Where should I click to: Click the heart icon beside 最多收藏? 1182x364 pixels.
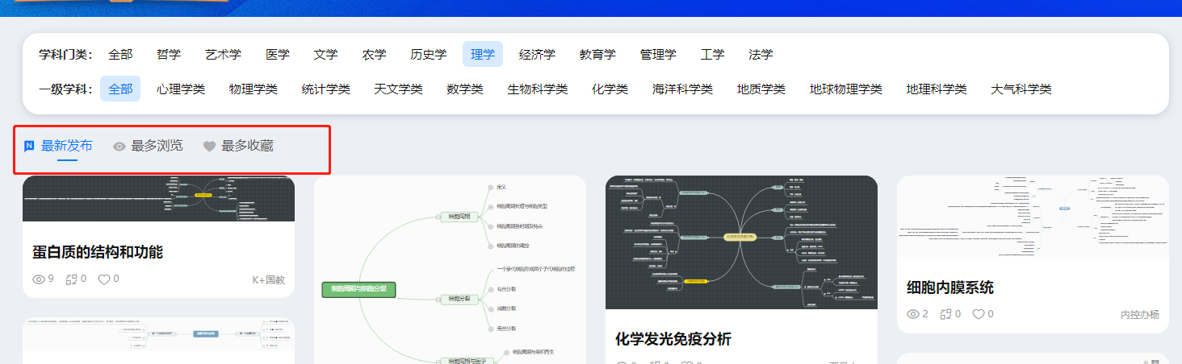210,147
